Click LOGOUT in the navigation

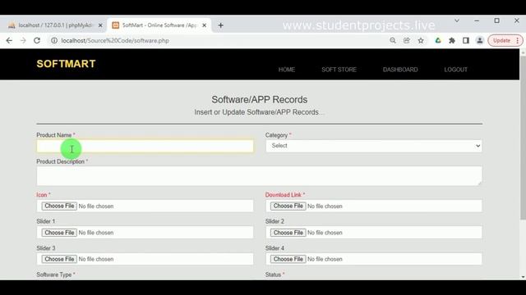[455, 70]
